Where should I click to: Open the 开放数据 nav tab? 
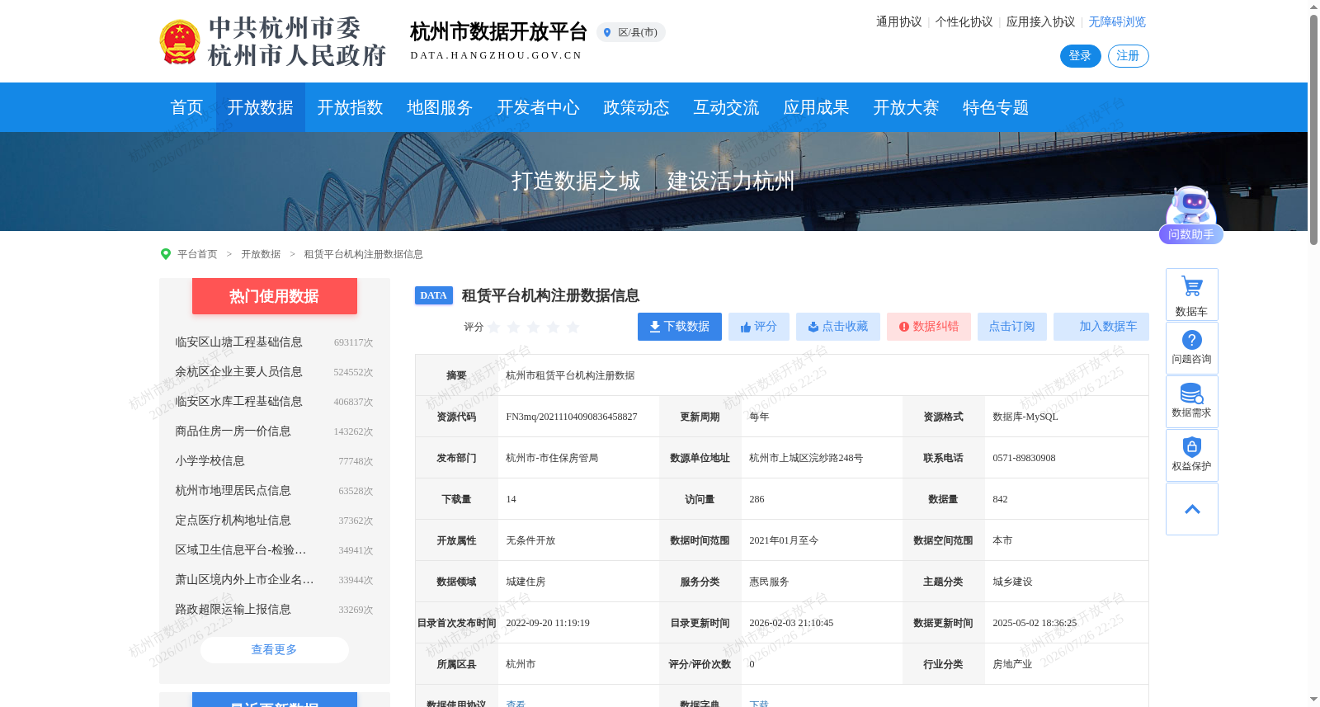pyautogui.click(x=261, y=107)
